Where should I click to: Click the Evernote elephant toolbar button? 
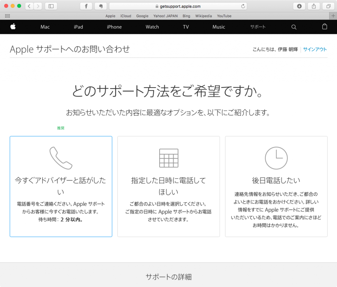101,6
